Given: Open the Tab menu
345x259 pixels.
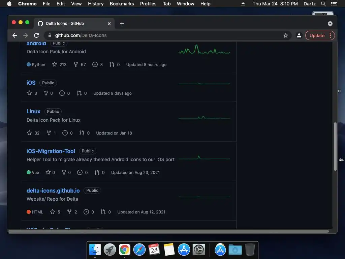Looking at the screenshot, I should coord(167,4).
